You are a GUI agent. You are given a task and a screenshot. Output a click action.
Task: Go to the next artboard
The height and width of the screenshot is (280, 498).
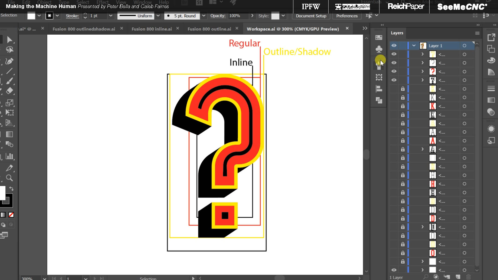coord(95,278)
